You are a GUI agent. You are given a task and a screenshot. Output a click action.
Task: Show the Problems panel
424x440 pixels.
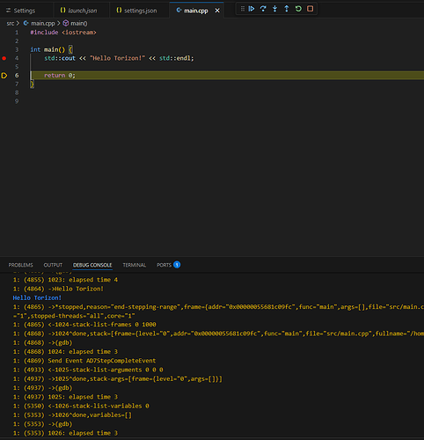[20, 265]
